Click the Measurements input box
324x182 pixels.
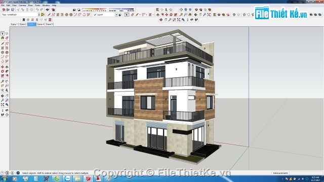point(306,173)
